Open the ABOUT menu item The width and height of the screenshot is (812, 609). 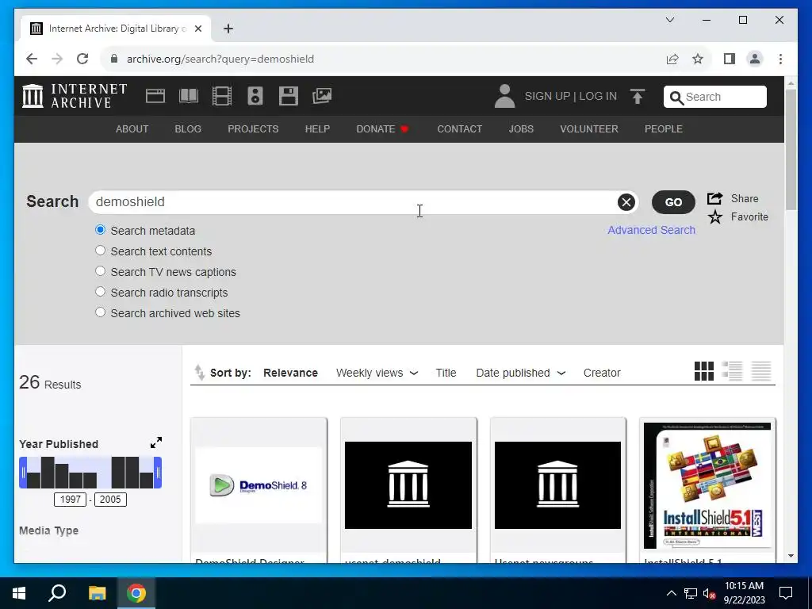132,129
